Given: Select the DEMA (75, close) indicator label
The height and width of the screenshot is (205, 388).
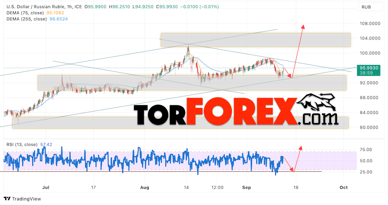Looking at the screenshot, I should [x=25, y=13].
